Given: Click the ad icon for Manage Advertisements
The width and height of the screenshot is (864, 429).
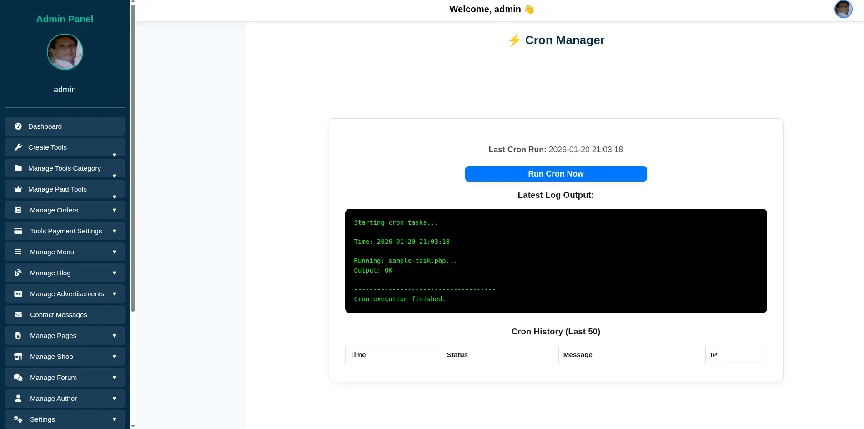Looking at the screenshot, I should click(x=18, y=293).
